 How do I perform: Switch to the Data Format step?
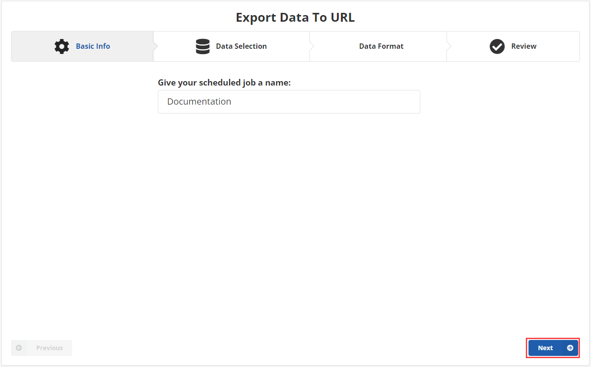click(x=381, y=46)
